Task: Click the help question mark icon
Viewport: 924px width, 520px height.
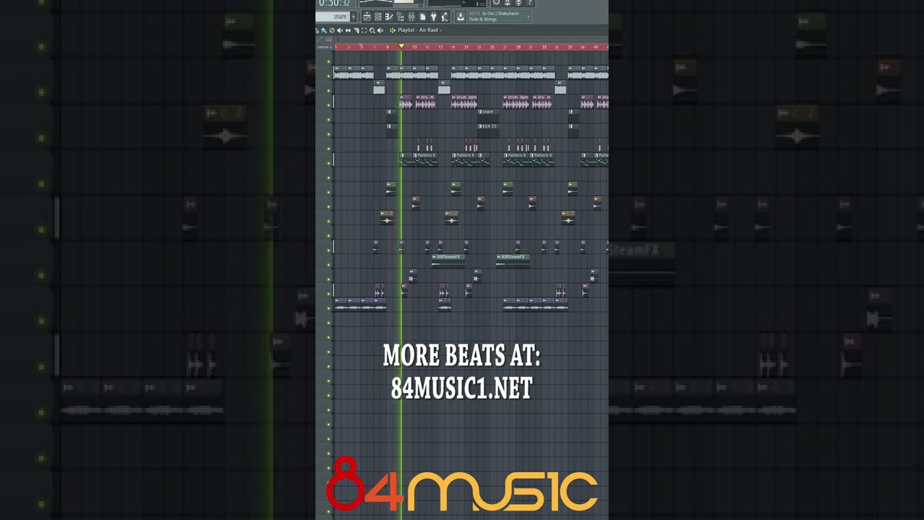Action: pyautogui.click(x=530, y=3)
